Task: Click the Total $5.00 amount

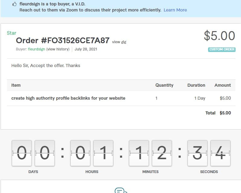Action: [x=225, y=113]
